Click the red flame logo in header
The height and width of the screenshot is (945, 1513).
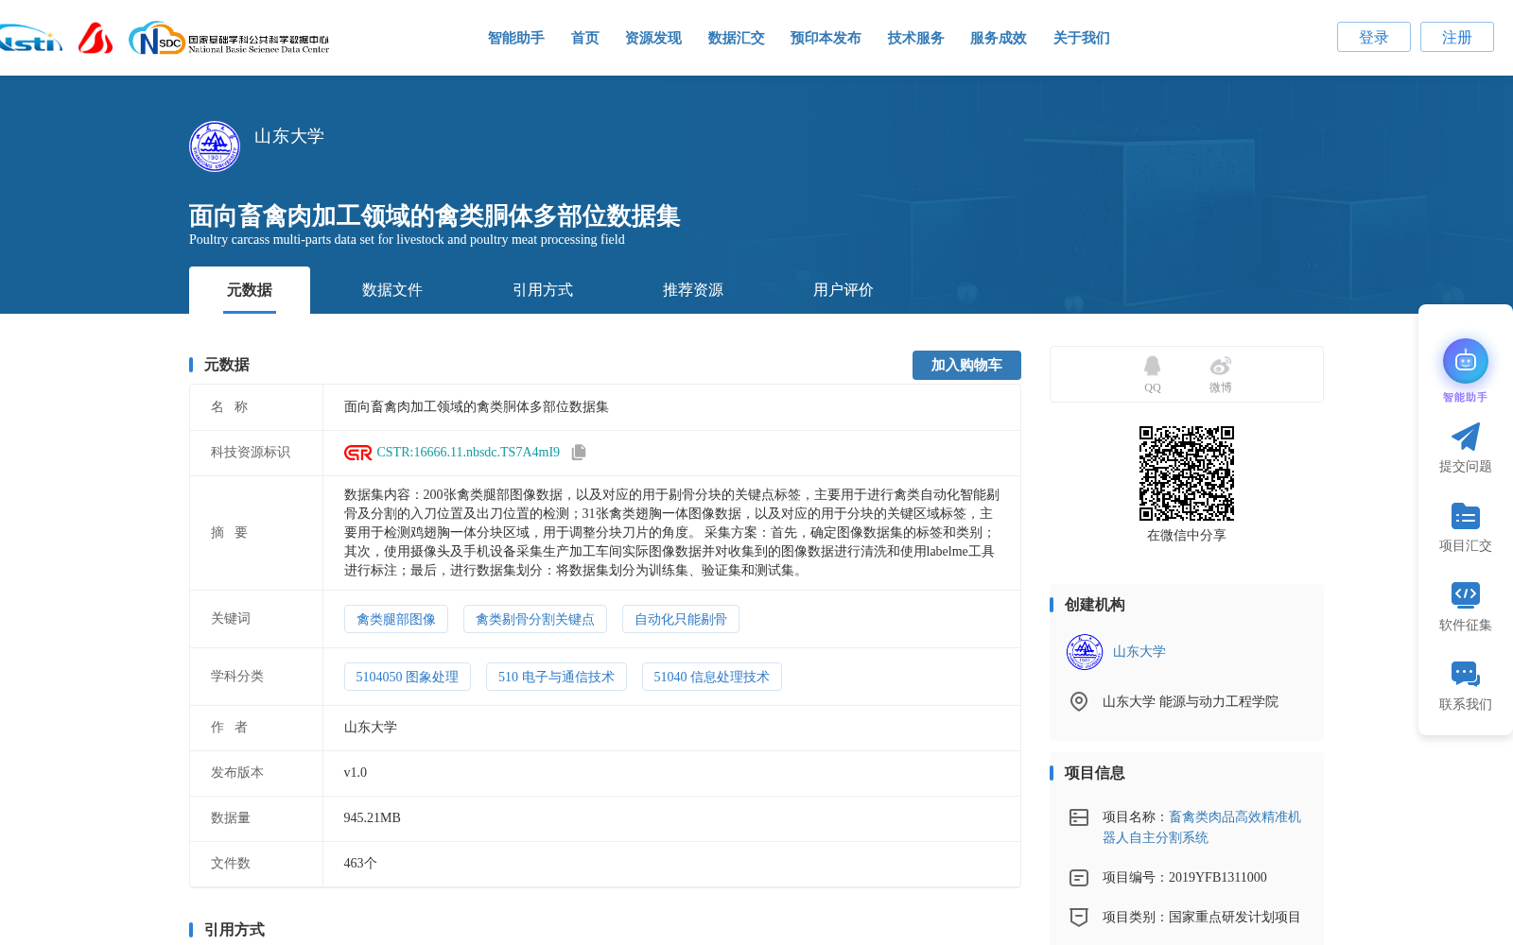pos(95,38)
